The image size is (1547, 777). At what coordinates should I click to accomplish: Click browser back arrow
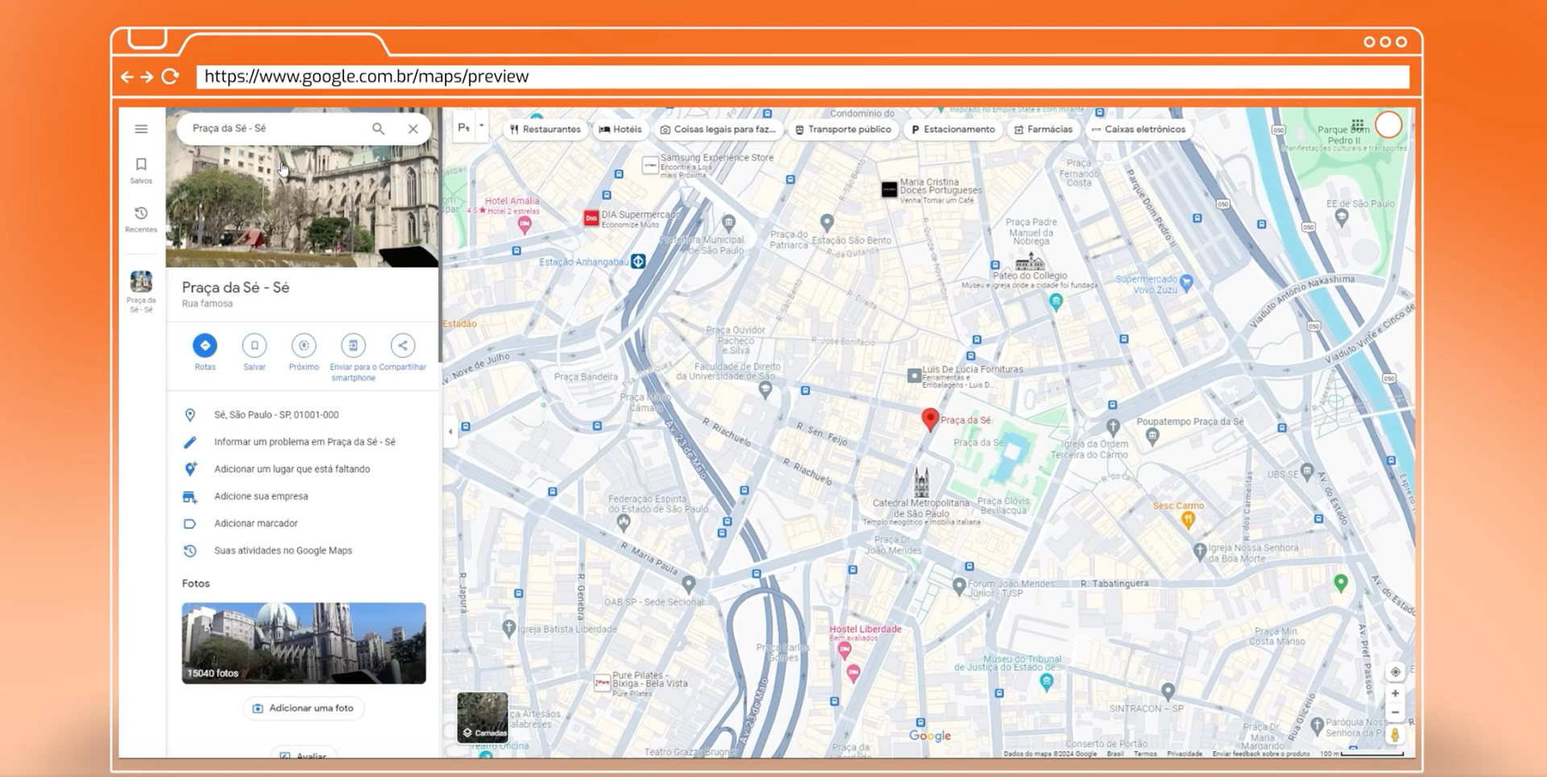pos(127,77)
